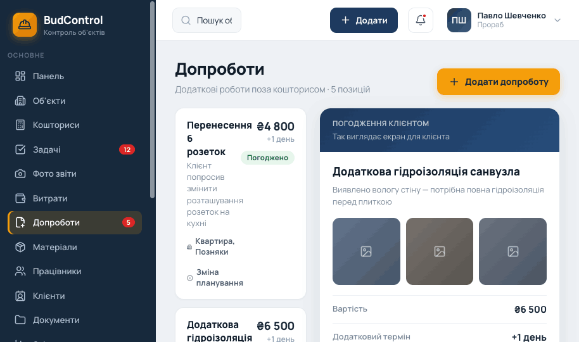Select Допроботи sidebar item
This screenshot has height=342, width=579.
75,222
